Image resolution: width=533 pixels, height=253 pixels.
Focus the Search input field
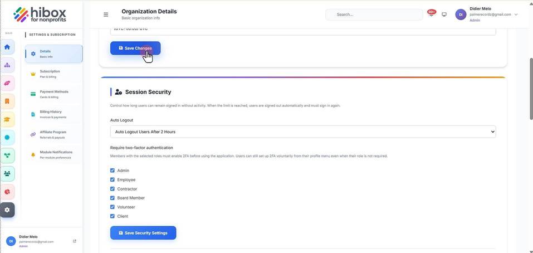coord(374,14)
